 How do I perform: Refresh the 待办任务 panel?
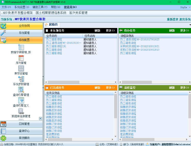pos(172,31)
